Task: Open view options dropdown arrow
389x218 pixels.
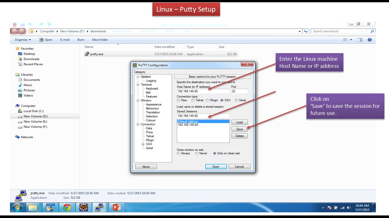Action: 351,40
